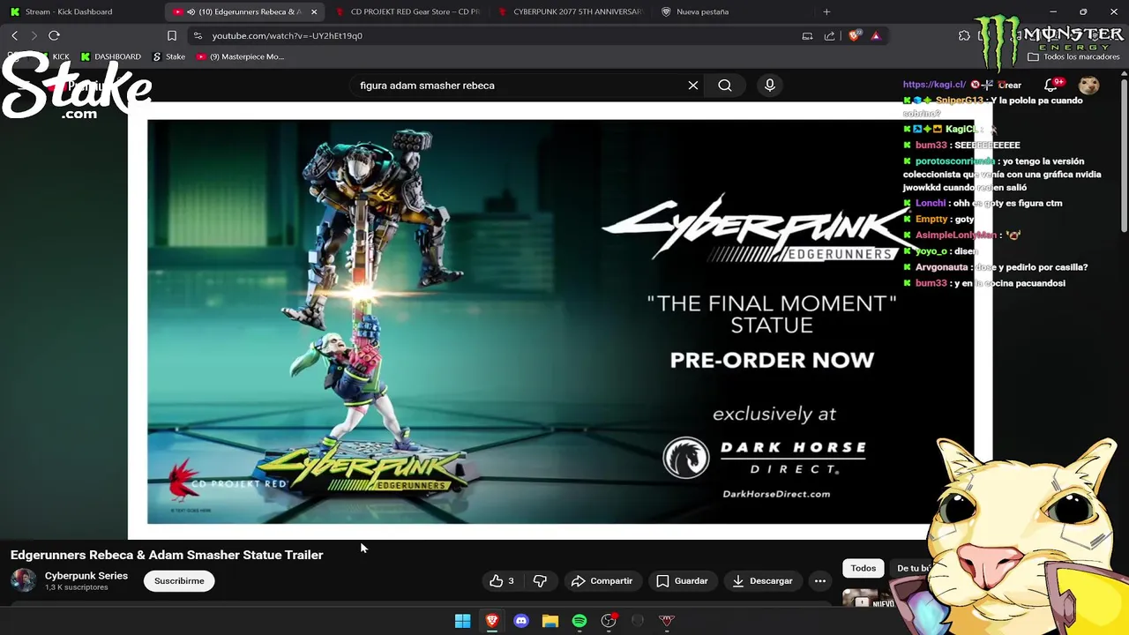Open the Todos los marcadores folder
1129x635 pixels.
tap(1073, 56)
